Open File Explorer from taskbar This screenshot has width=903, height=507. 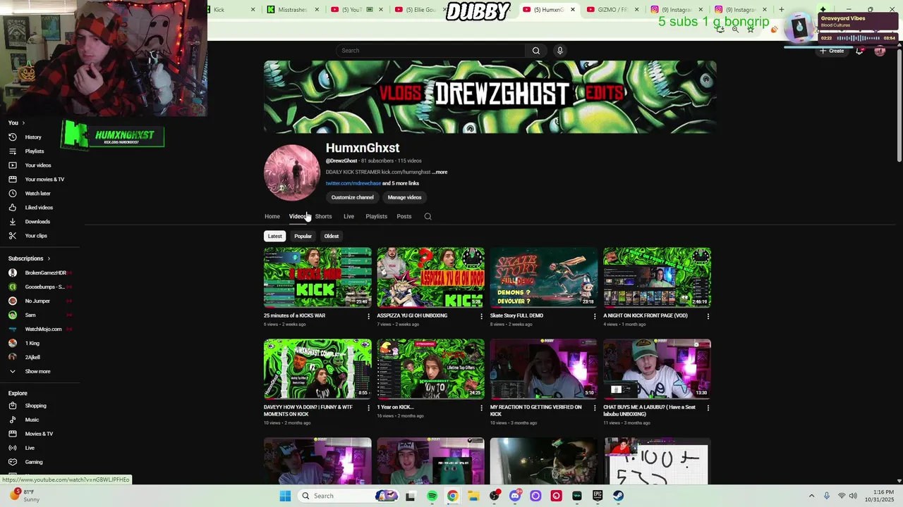(x=473, y=496)
